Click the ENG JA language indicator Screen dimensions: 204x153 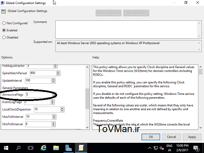pos(169,148)
